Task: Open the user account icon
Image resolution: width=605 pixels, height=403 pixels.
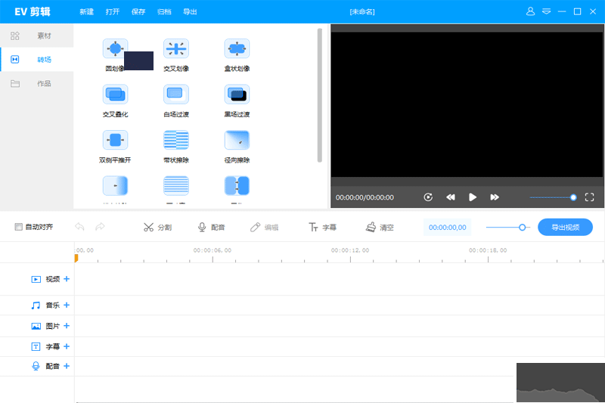Action: tap(531, 11)
